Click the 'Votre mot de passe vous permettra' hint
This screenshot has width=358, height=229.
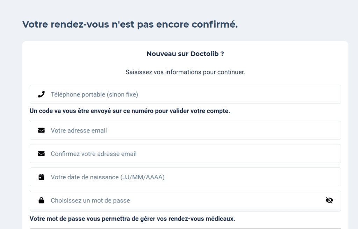point(132,219)
